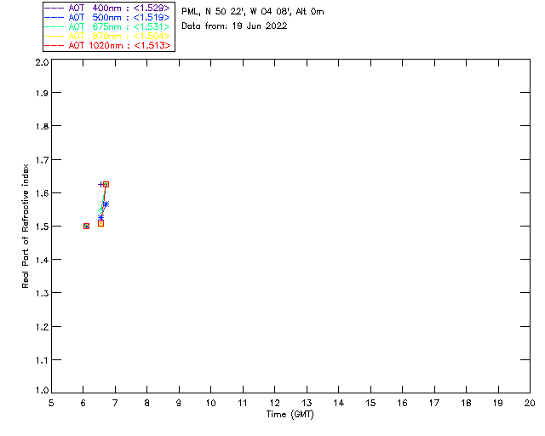The image size is (545, 436).
Task: Click the lower blue asterisk marker
Action: click(x=100, y=218)
